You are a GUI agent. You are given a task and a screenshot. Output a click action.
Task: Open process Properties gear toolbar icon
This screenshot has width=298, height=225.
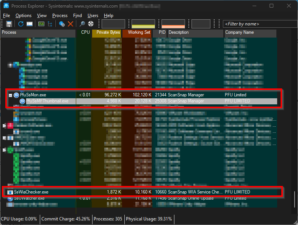tap(62, 24)
